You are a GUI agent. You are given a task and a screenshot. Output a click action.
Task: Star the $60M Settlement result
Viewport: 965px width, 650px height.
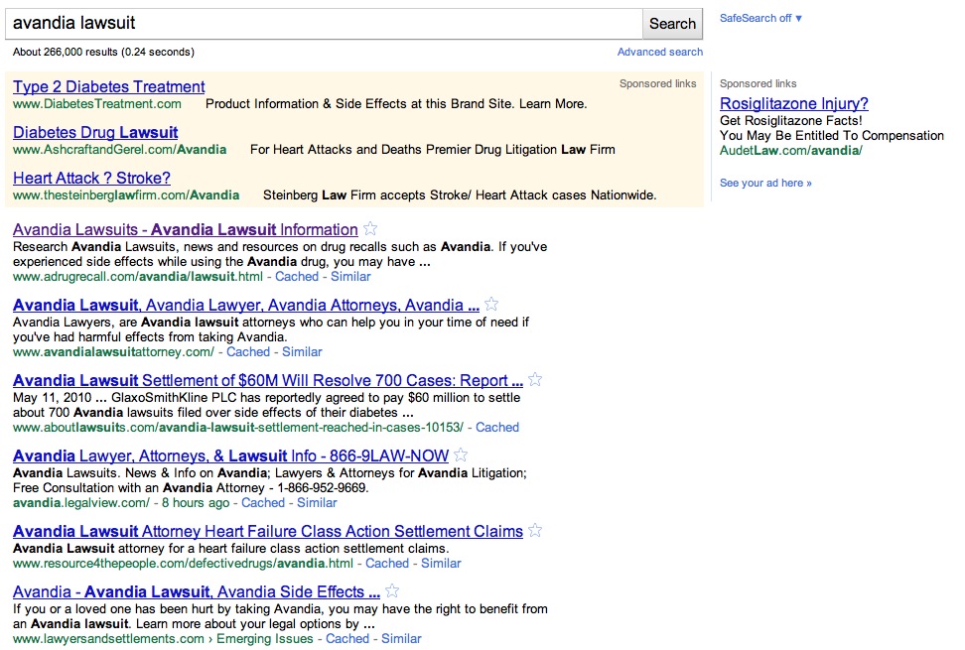[535, 379]
